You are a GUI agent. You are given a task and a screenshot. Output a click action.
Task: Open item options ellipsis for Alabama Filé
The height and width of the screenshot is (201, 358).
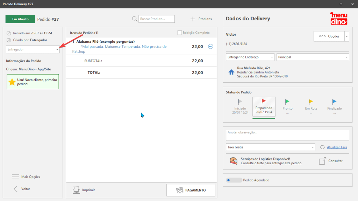pos(210,47)
